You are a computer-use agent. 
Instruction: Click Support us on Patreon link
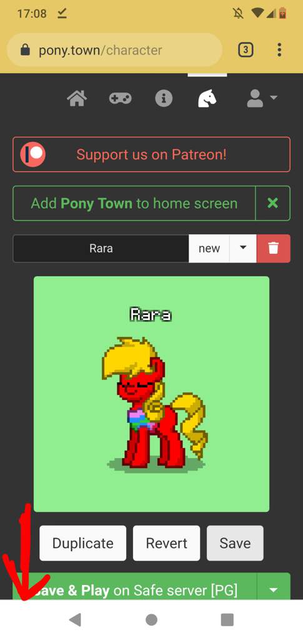(x=151, y=155)
